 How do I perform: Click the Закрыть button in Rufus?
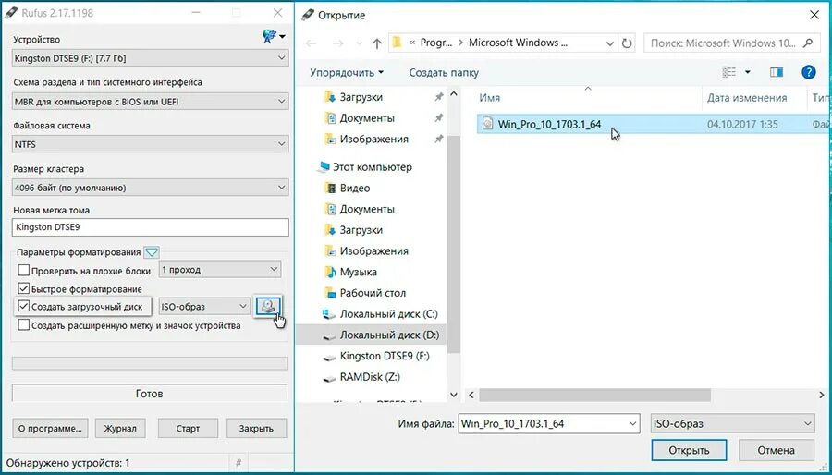tap(256, 429)
